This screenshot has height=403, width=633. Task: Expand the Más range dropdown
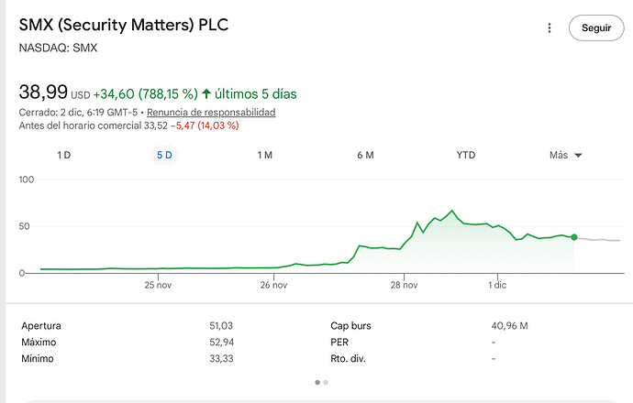[x=566, y=155]
